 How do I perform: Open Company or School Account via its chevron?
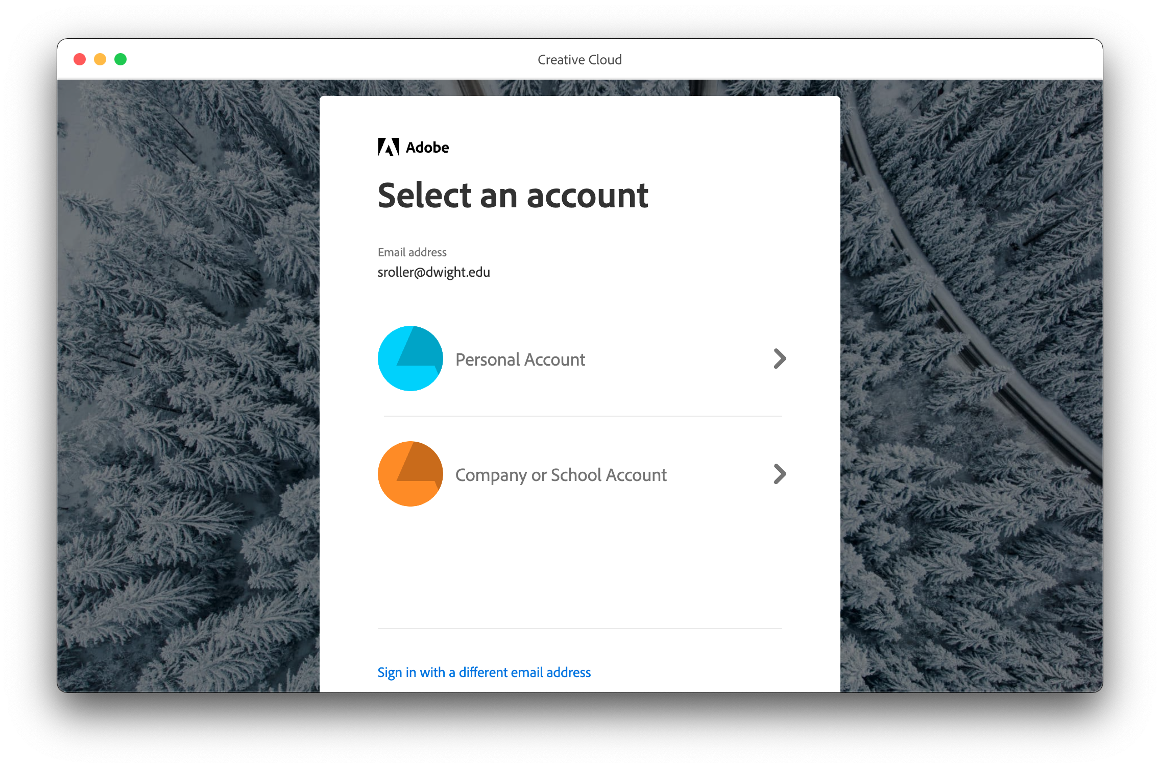click(779, 474)
